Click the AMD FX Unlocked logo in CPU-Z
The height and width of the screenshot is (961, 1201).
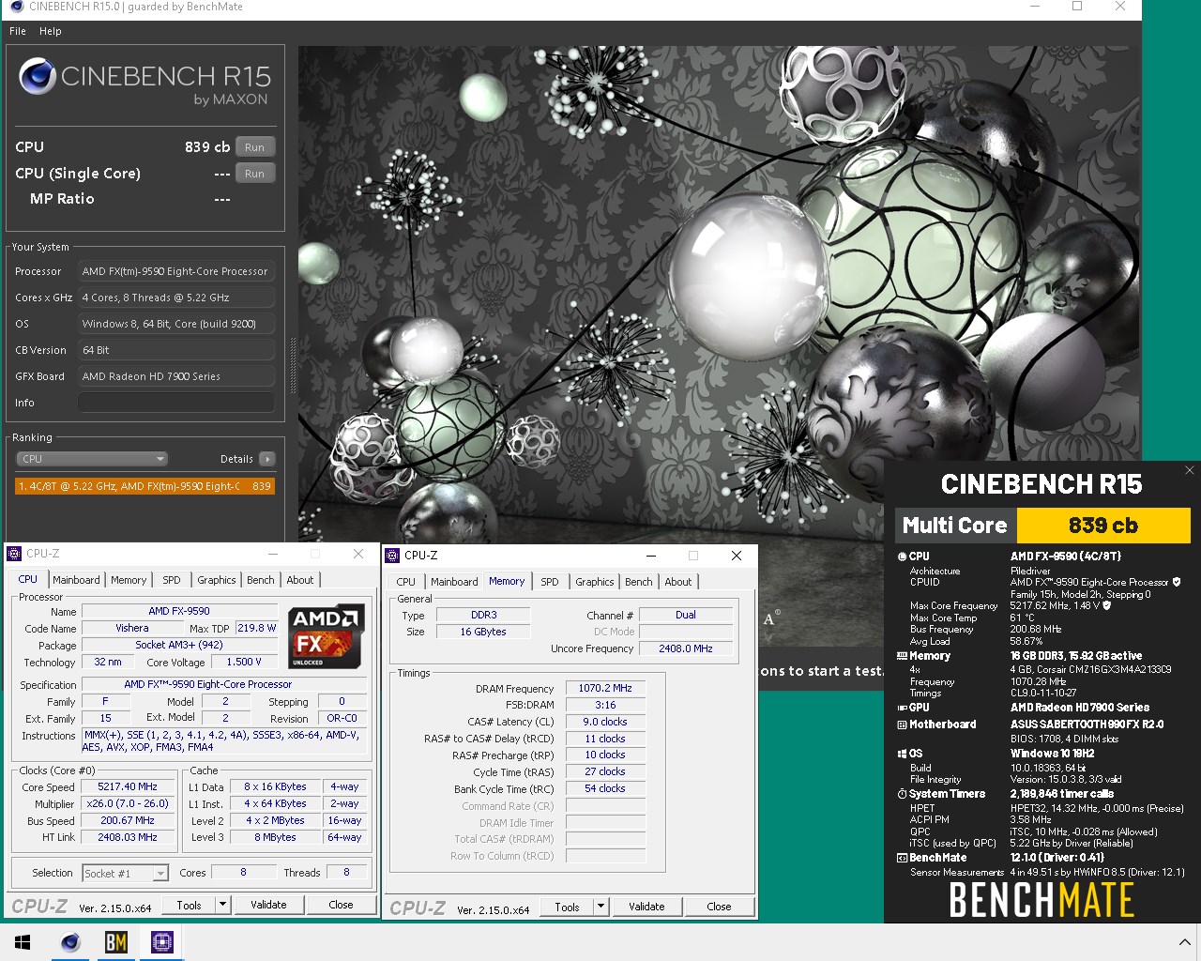point(327,635)
